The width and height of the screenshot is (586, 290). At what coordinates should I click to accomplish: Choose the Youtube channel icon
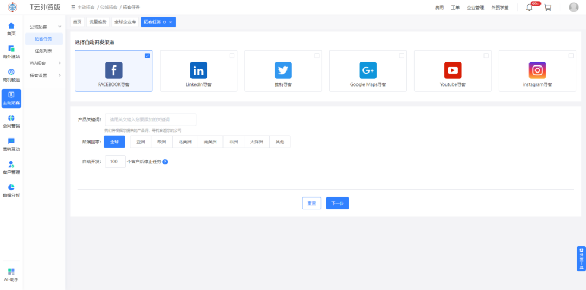pyautogui.click(x=453, y=70)
